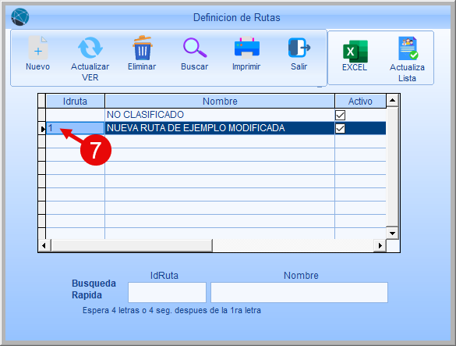The image size is (456, 346).
Task: Open Buscar magnifying glass tool
Action: [x=195, y=48]
